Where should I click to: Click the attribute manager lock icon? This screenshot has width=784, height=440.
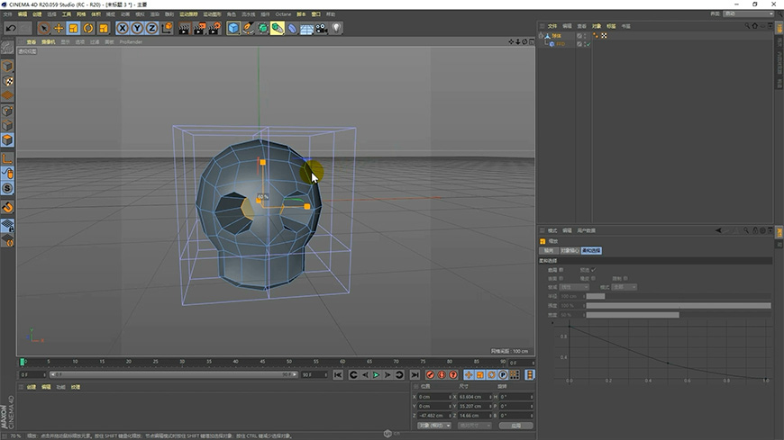755,230
